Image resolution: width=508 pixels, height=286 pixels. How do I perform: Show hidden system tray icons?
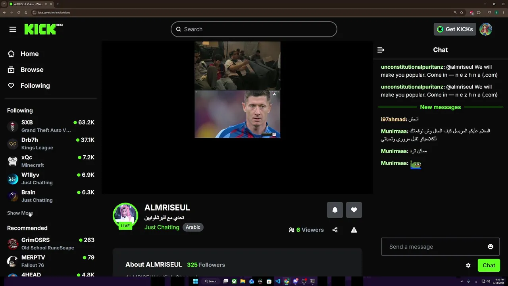tap(462, 281)
